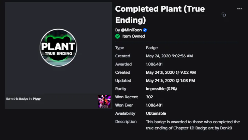Click the Type value Badge

point(152,48)
